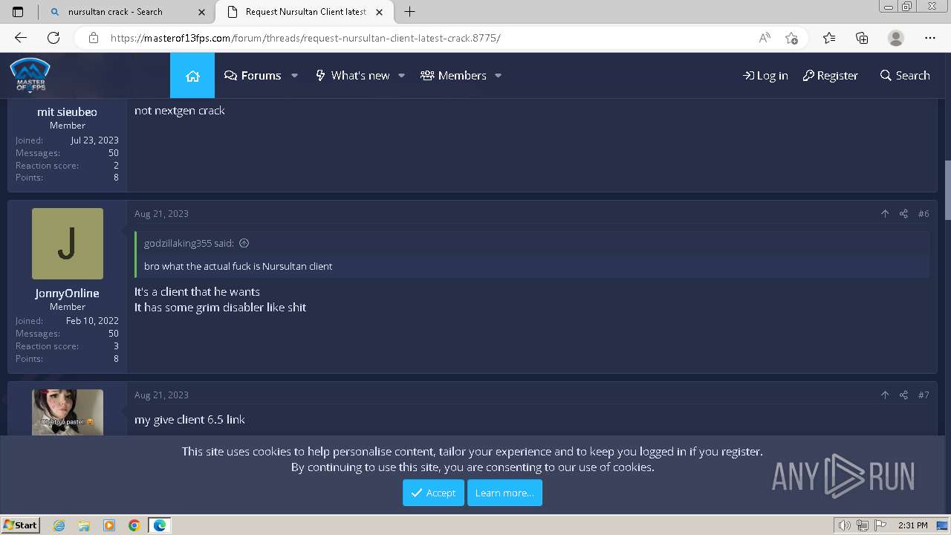
Task: Expand the Members dropdown arrow
Action: tap(498, 76)
